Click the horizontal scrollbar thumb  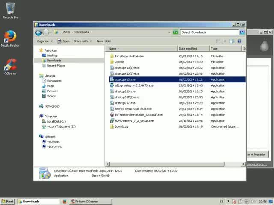[x=167, y=164]
